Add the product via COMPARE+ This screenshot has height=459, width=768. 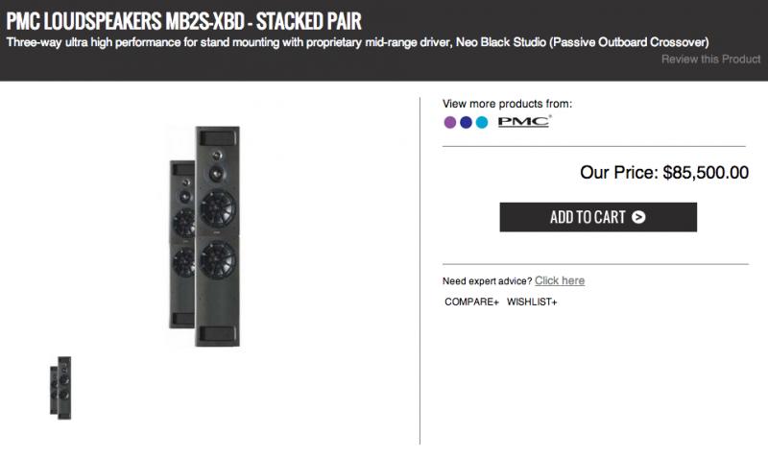[471, 302]
